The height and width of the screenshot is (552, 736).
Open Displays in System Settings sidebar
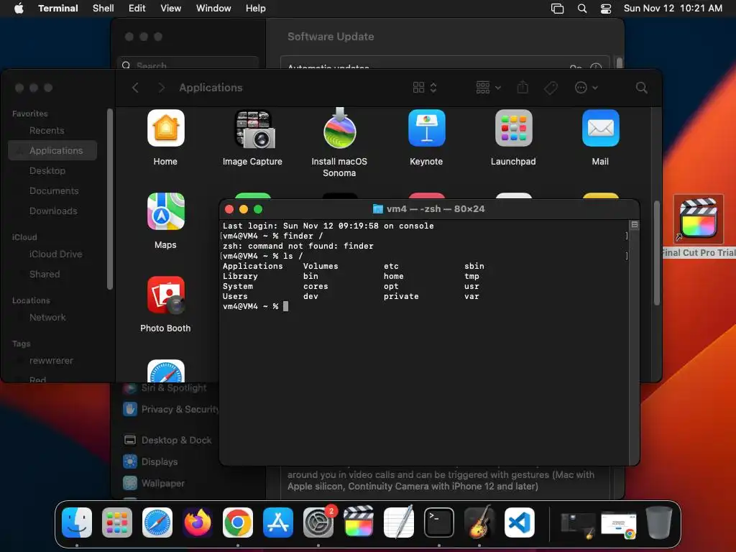coord(151,462)
